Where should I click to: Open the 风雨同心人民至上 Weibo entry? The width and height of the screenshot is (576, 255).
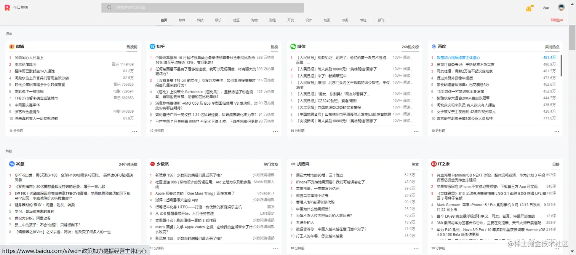[29, 58]
